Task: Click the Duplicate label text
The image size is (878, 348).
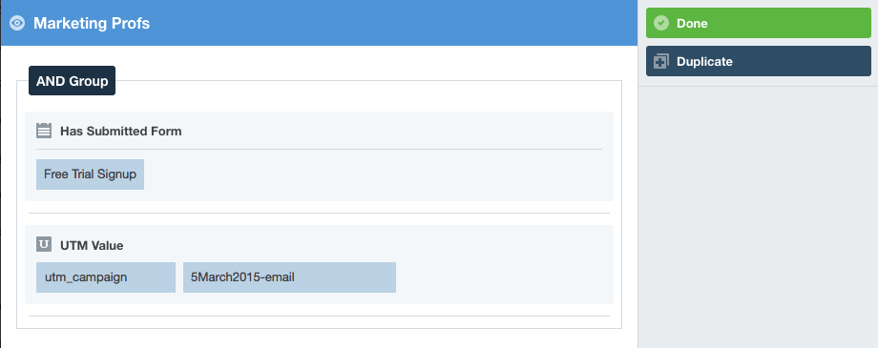Action: (704, 62)
